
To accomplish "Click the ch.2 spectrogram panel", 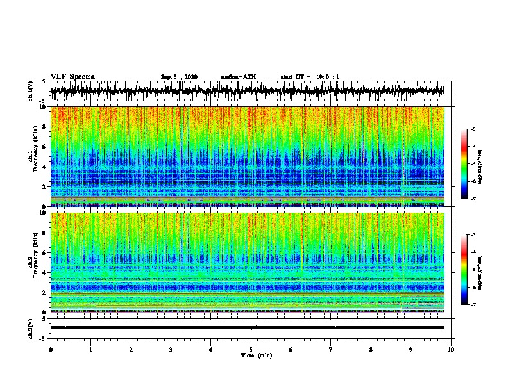I will tap(247, 263).
